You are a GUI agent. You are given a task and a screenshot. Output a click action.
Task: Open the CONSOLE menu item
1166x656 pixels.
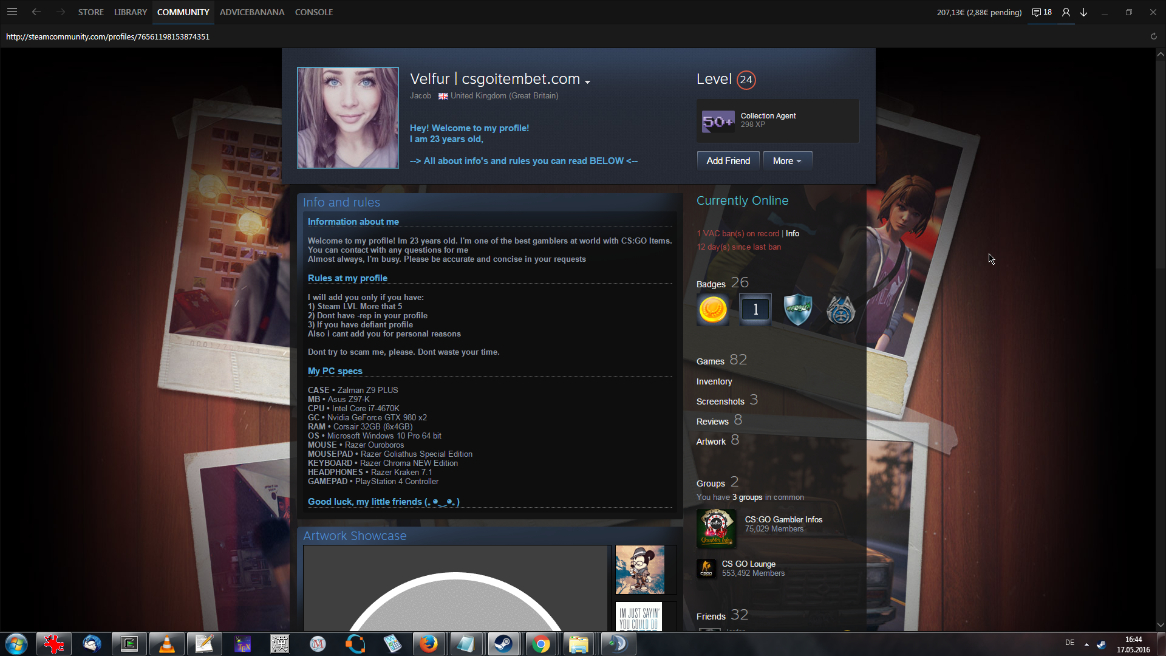[313, 12]
